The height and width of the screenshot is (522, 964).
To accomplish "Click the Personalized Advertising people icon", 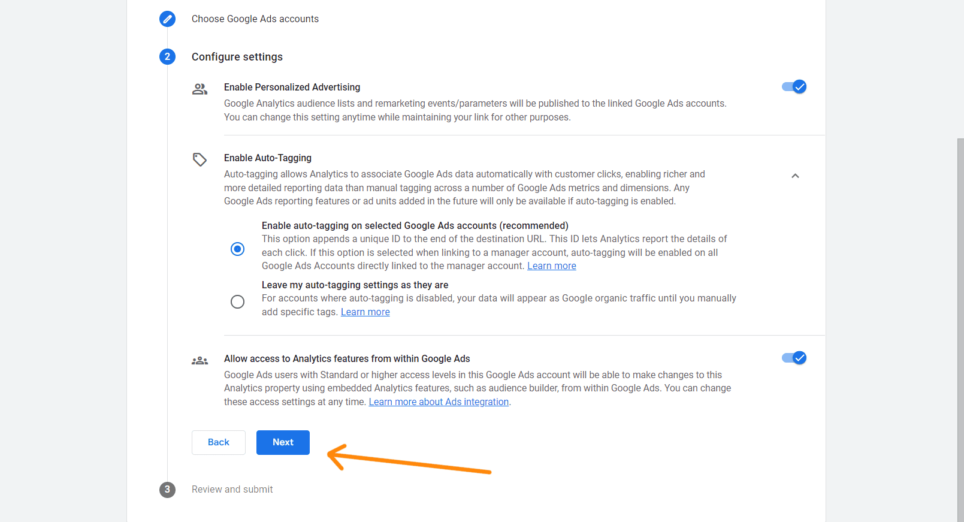I will 200,89.
